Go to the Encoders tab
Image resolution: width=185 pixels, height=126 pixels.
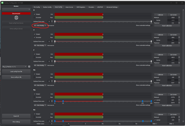[91, 7]
